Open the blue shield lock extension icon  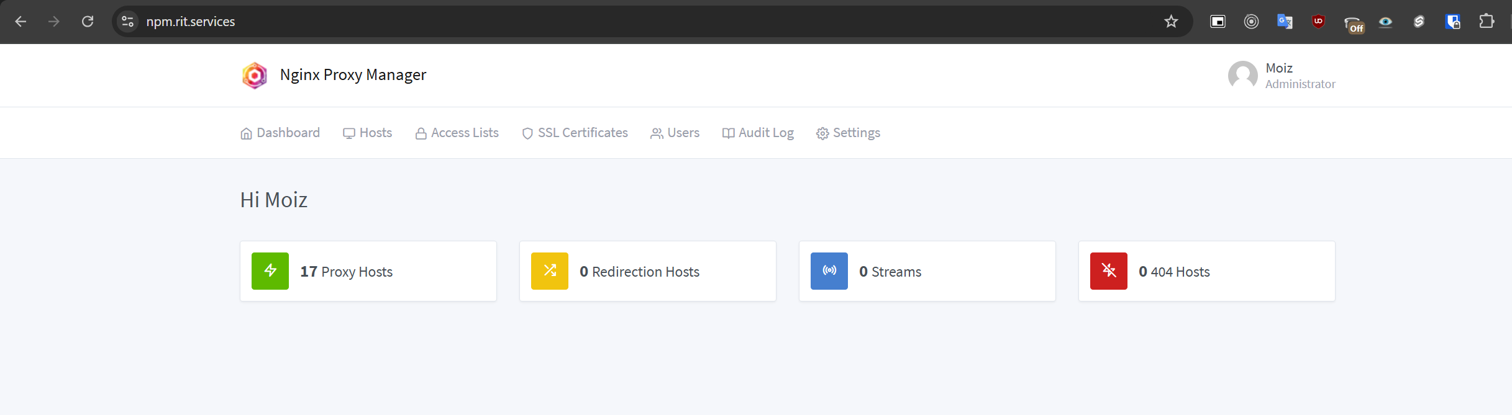1452,22
